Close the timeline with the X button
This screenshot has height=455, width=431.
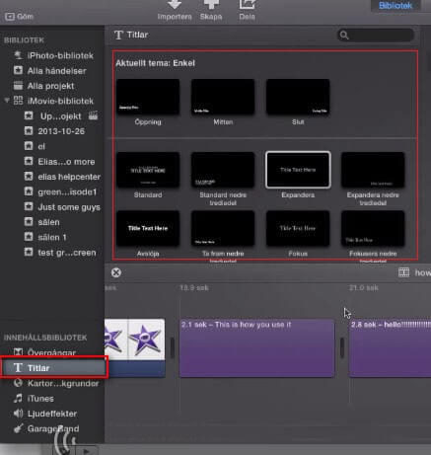click(115, 272)
